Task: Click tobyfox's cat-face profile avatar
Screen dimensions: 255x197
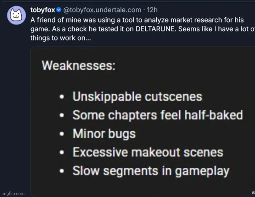Action: click(x=15, y=15)
